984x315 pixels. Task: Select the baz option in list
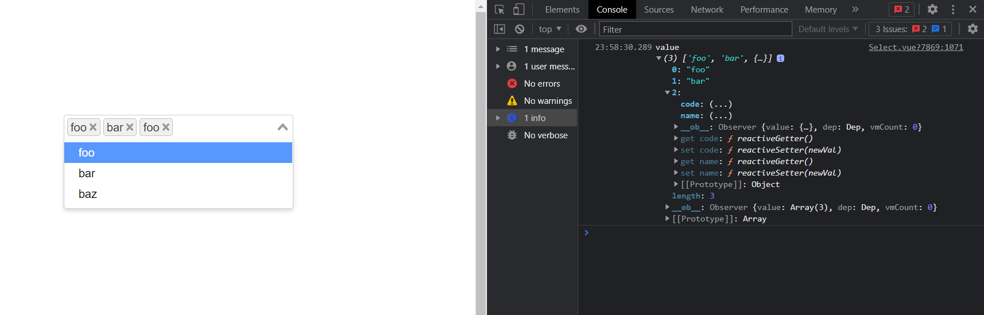(x=179, y=194)
